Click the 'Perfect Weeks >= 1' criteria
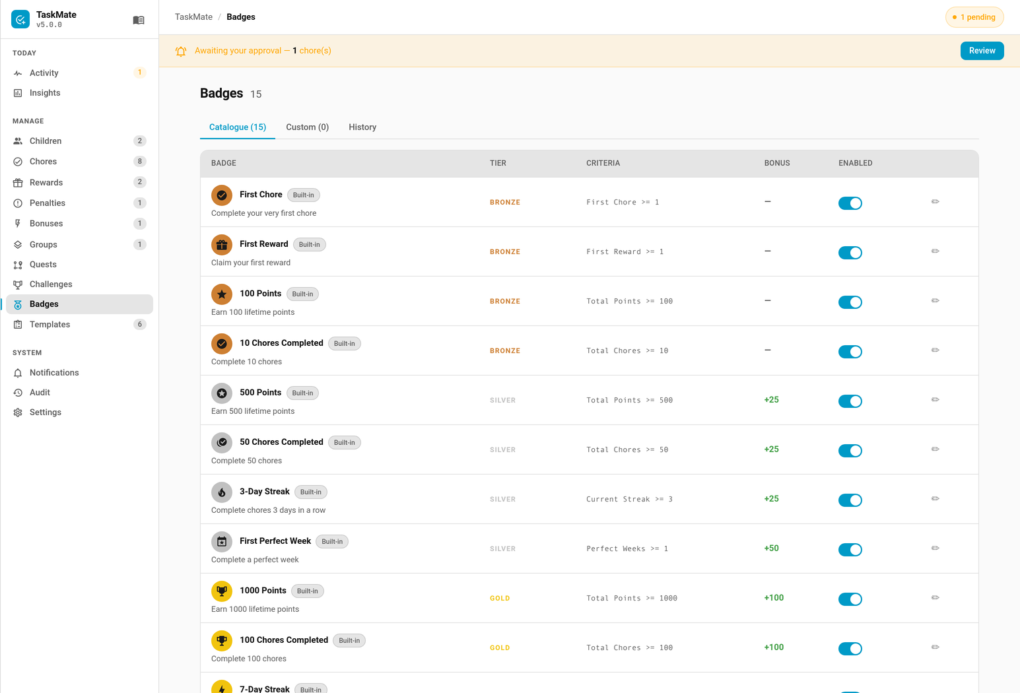Screen dimensions: 1020x693 [627, 549]
